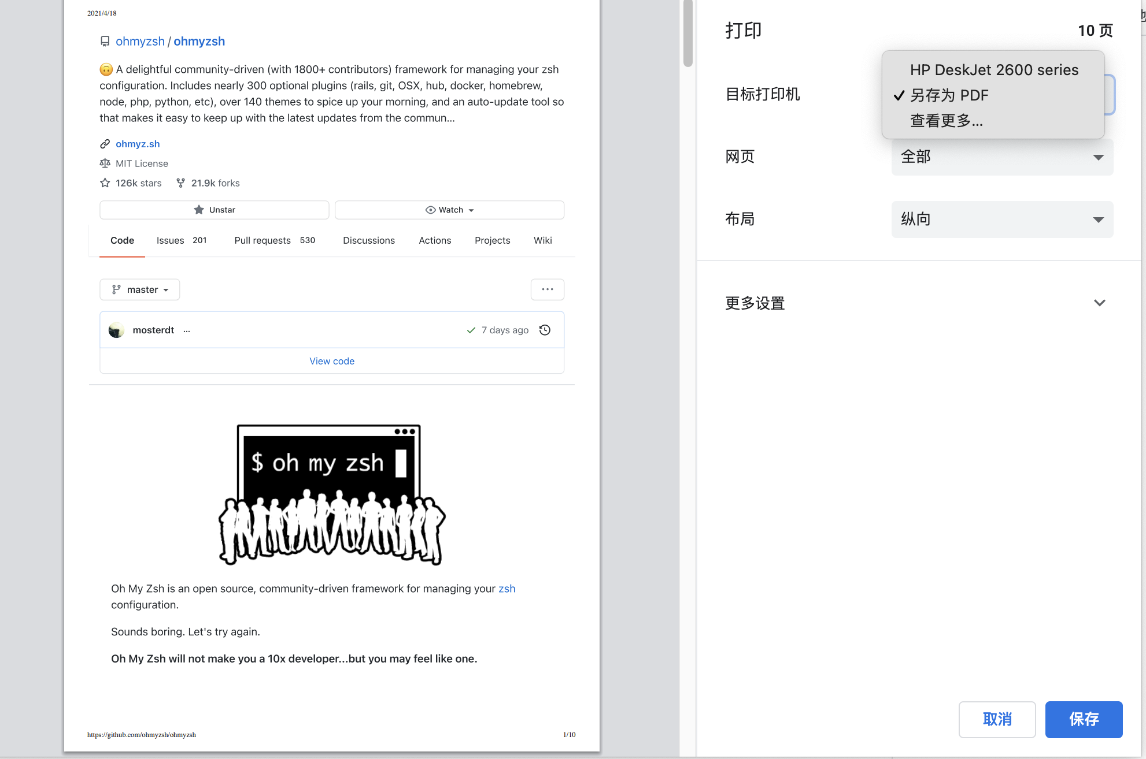Viewport: 1146px width, 759px height.
Task: Click the 201 issues count badge
Action: point(199,240)
